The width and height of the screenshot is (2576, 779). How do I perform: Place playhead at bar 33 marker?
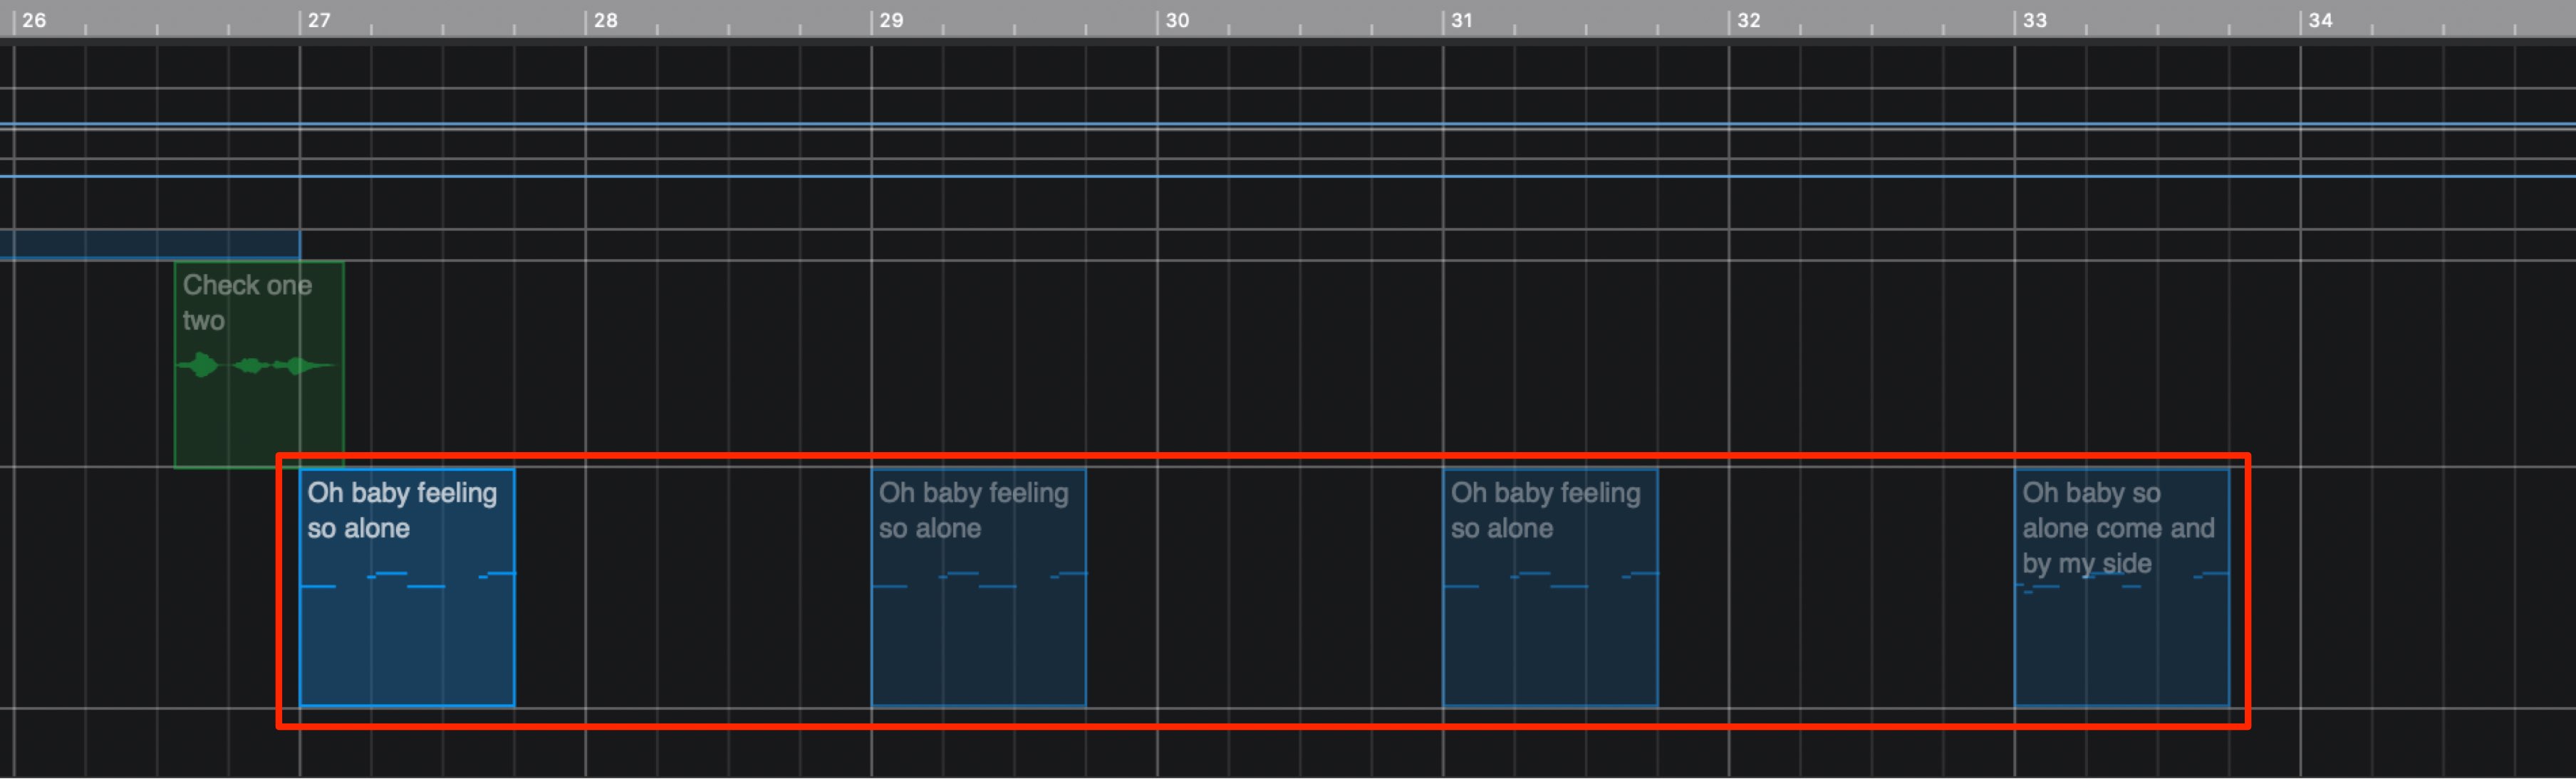(x=2034, y=20)
